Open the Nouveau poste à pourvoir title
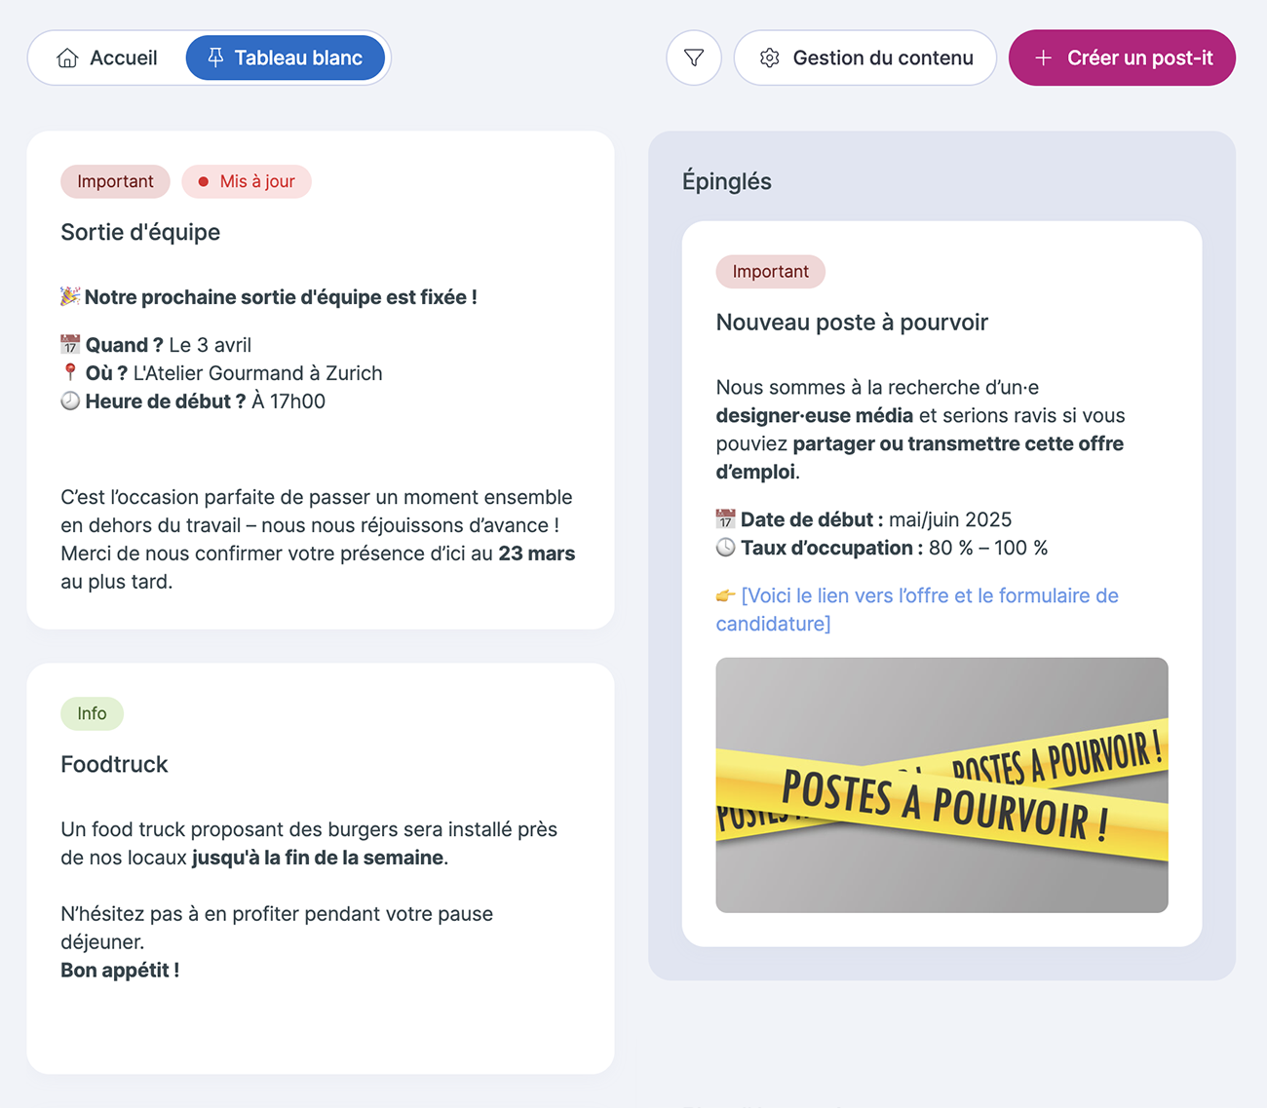The width and height of the screenshot is (1267, 1108). click(x=852, y=323)
